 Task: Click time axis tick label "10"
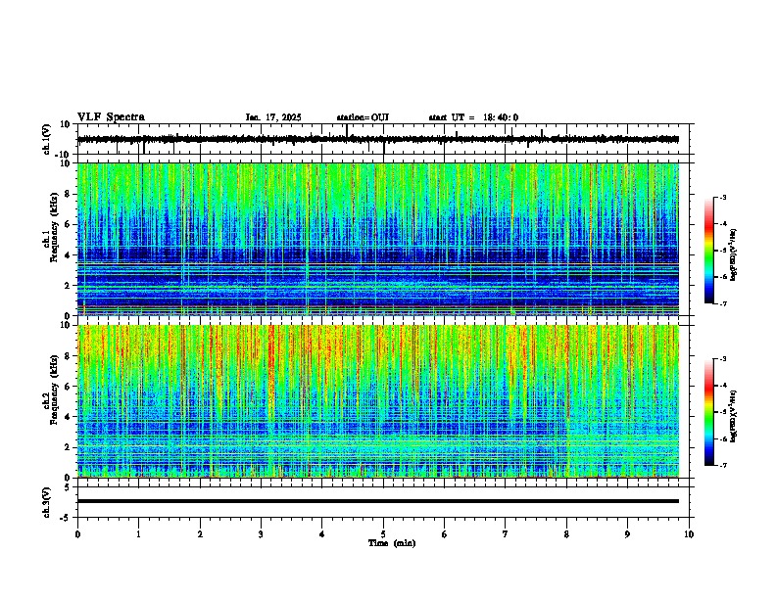point(689,534)
